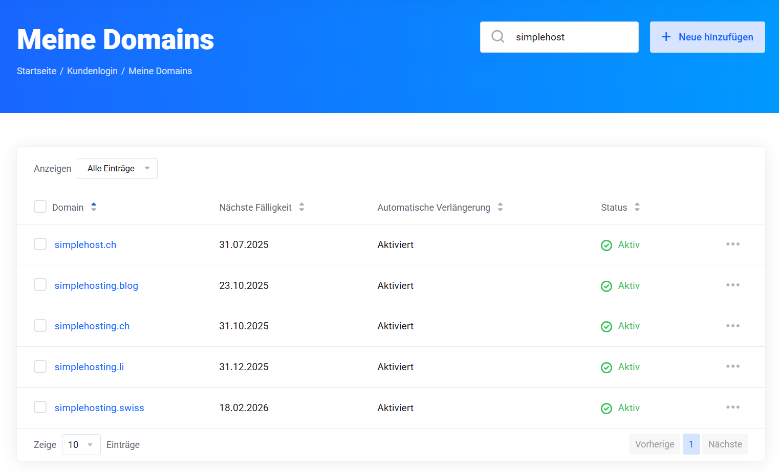
Task: Sort by Domain column arrows
Action: click(x=94, y=207)
